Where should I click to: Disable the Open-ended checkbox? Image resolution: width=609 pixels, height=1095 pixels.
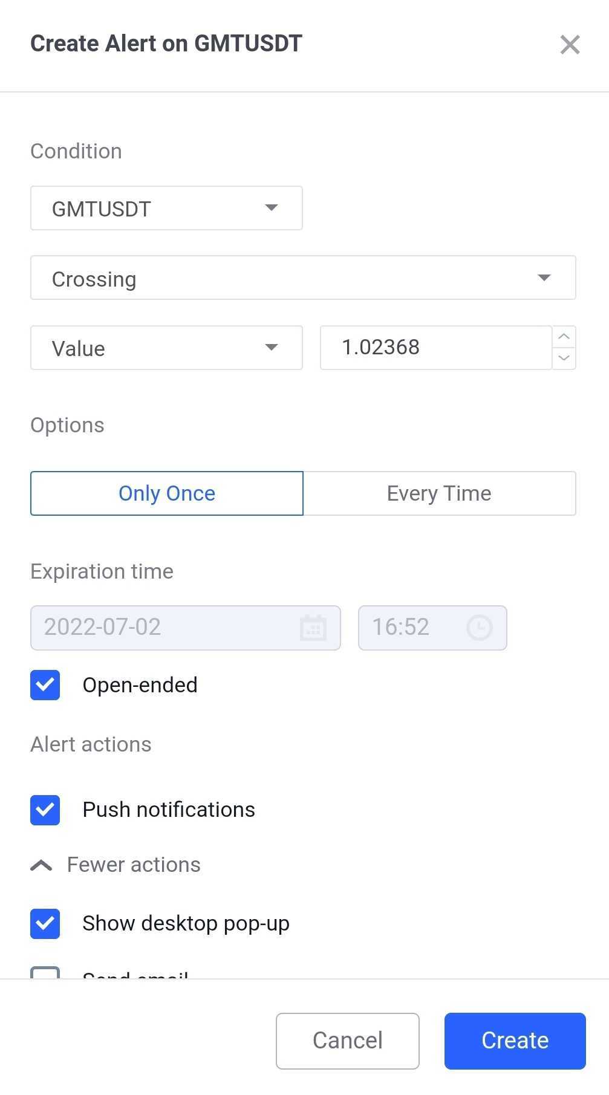(x=45, y=685)
